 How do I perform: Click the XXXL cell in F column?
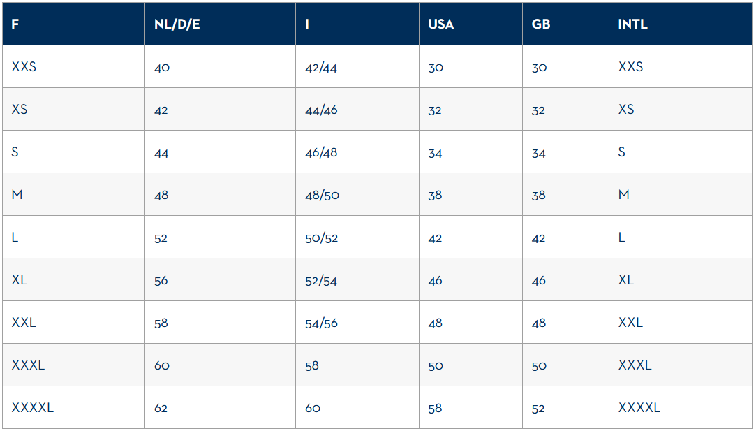point(73,365)
